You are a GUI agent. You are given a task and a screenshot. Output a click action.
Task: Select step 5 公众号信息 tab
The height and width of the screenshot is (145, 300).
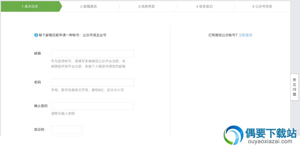(x=262, y=6)
